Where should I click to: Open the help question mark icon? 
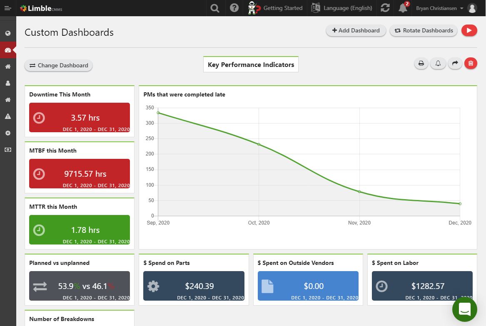pyautogui.click(x=234, y=8)
